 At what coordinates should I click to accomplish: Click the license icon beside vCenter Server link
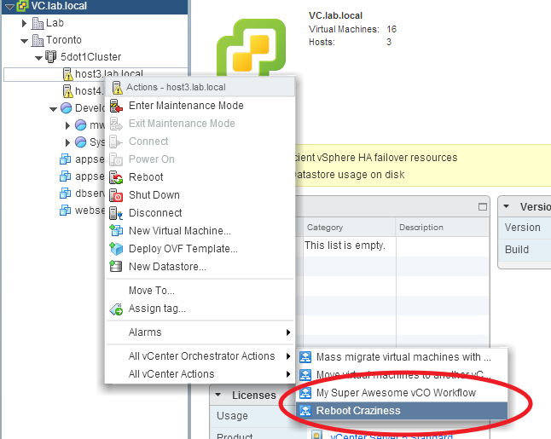(316, 435)
